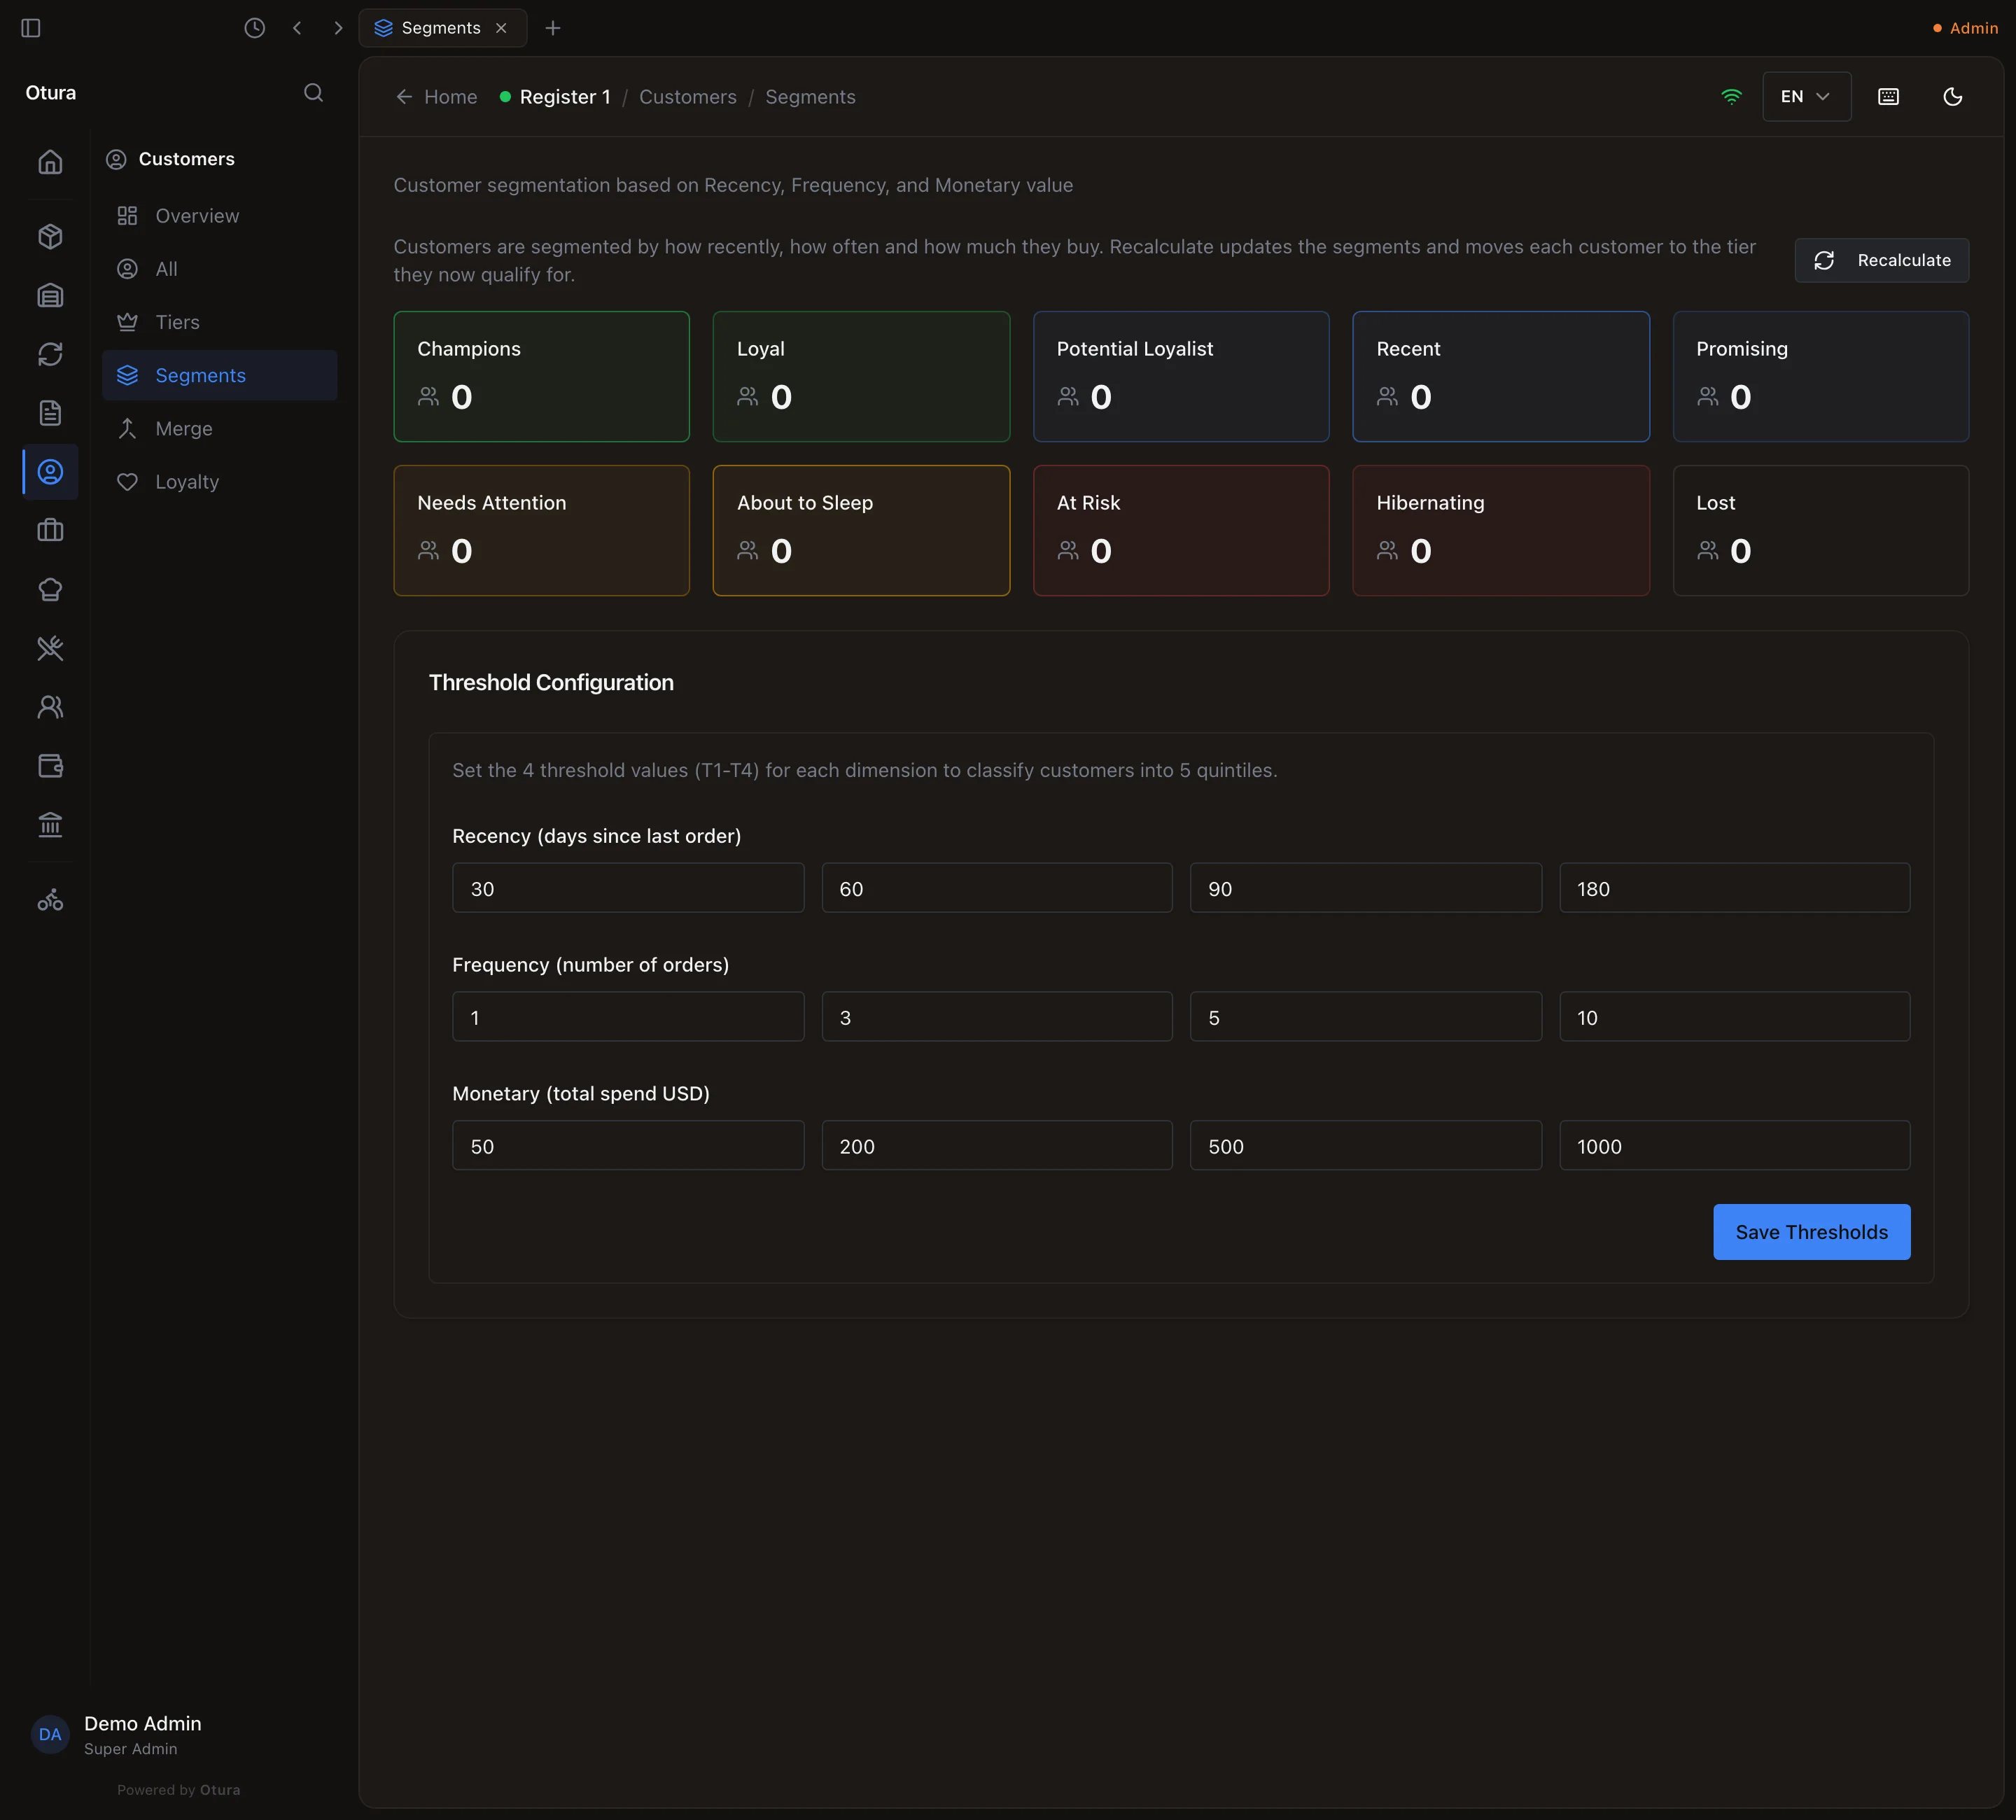Image resolution: width=2016 pixels, height=1820 pixels.
Task: Open All customers menu item
Action: (219, 269)
